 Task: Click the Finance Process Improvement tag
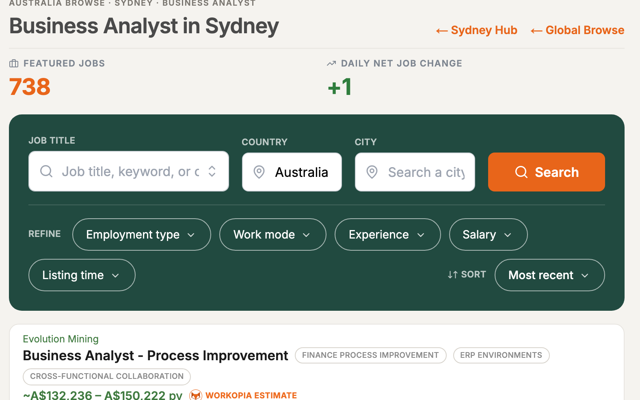tap(370, 355)
